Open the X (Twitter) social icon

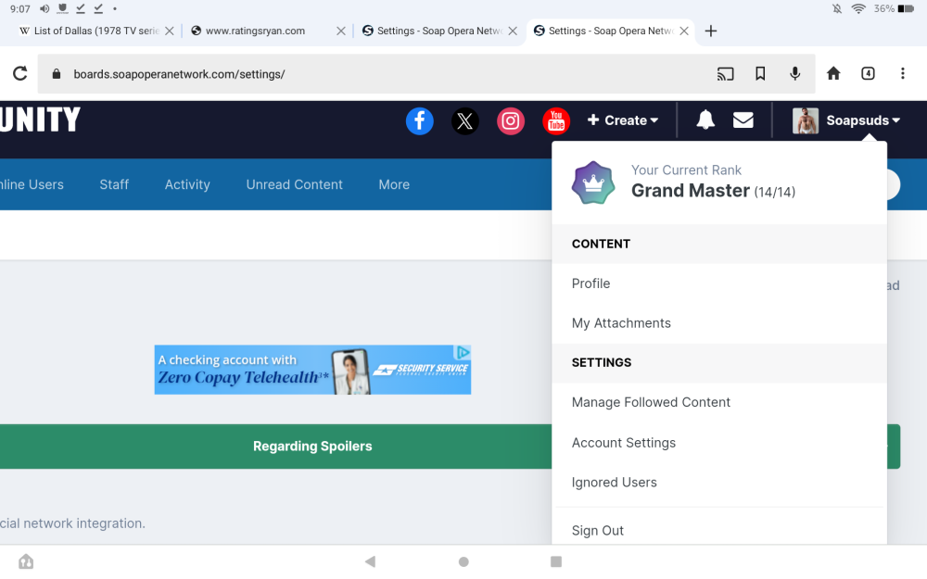[x=465, y=120]
